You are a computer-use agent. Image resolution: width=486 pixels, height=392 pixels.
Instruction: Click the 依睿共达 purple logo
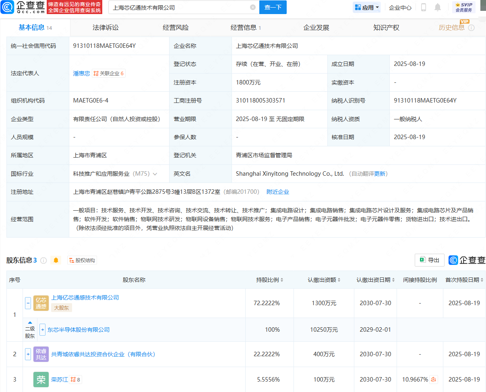(41, 354)
